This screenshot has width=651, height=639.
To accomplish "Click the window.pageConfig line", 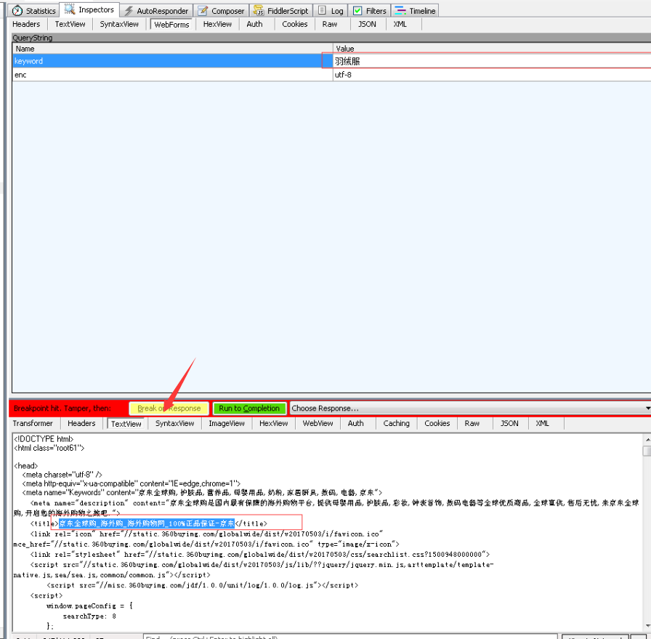I will coord(89,606).
